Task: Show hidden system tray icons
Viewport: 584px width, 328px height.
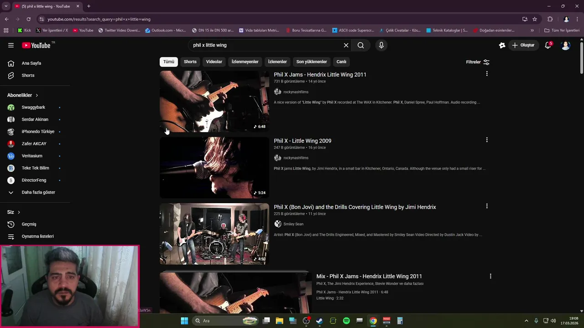Action: 526,321
